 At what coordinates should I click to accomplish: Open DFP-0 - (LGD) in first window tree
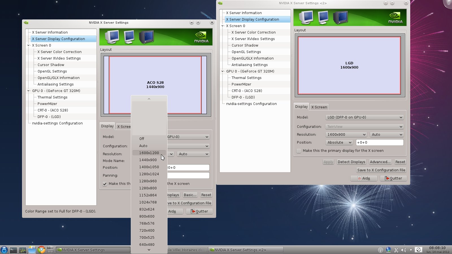click(49, 117)
